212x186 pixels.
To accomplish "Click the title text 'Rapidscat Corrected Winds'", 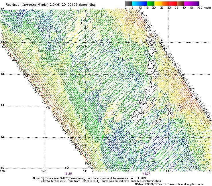I will (25, 5).
